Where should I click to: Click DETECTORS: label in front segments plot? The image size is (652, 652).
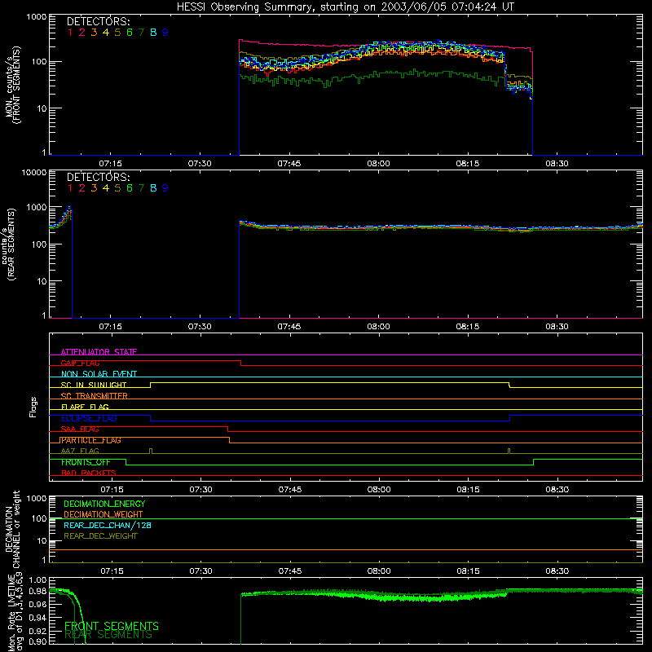tap(98, 21)
